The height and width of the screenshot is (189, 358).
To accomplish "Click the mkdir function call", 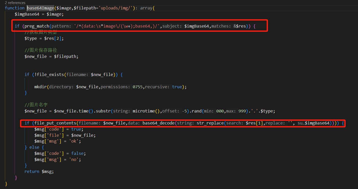I will tap(40, 87).
